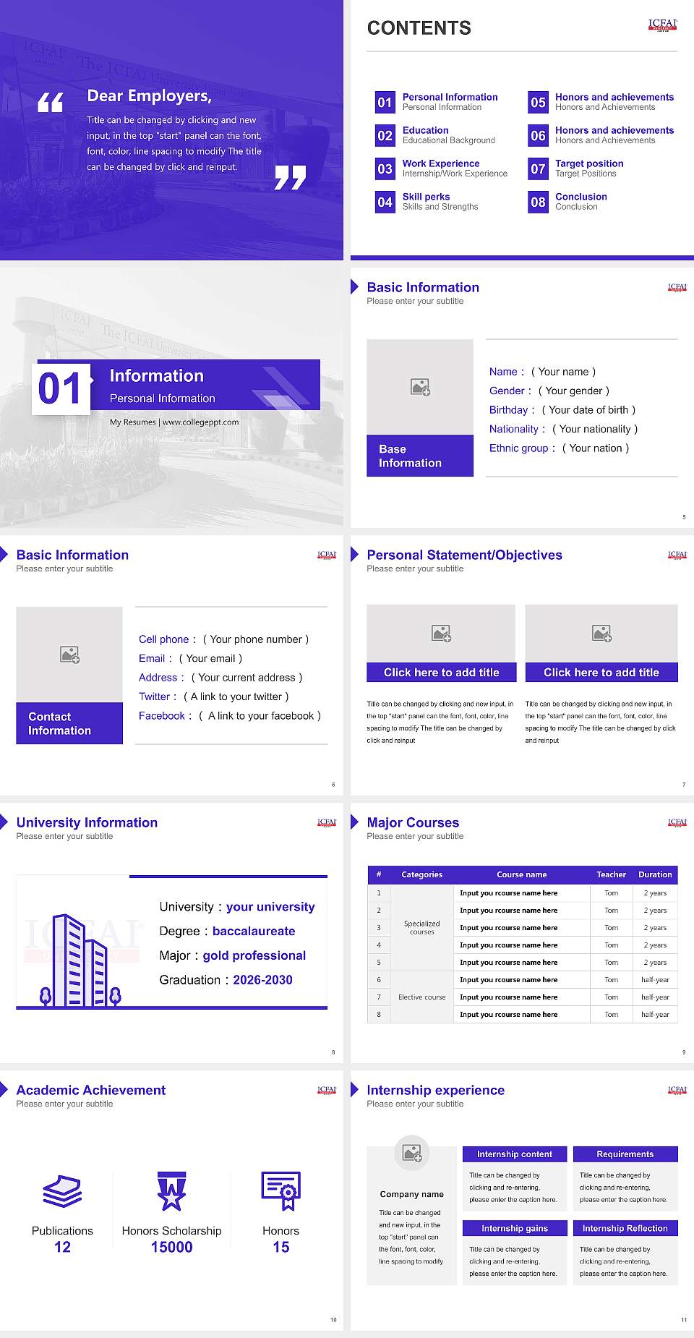Click the 'Dear Employers,' heading

click(x=149, y=95)
